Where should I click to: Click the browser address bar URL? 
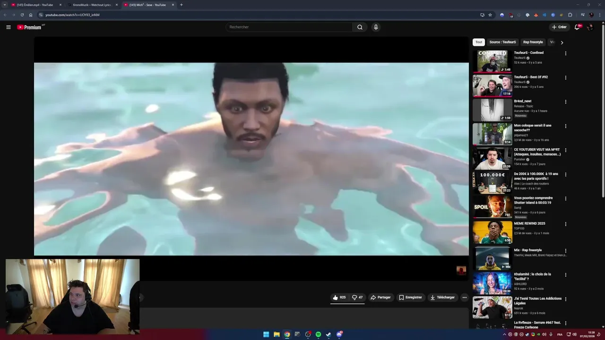72,15
